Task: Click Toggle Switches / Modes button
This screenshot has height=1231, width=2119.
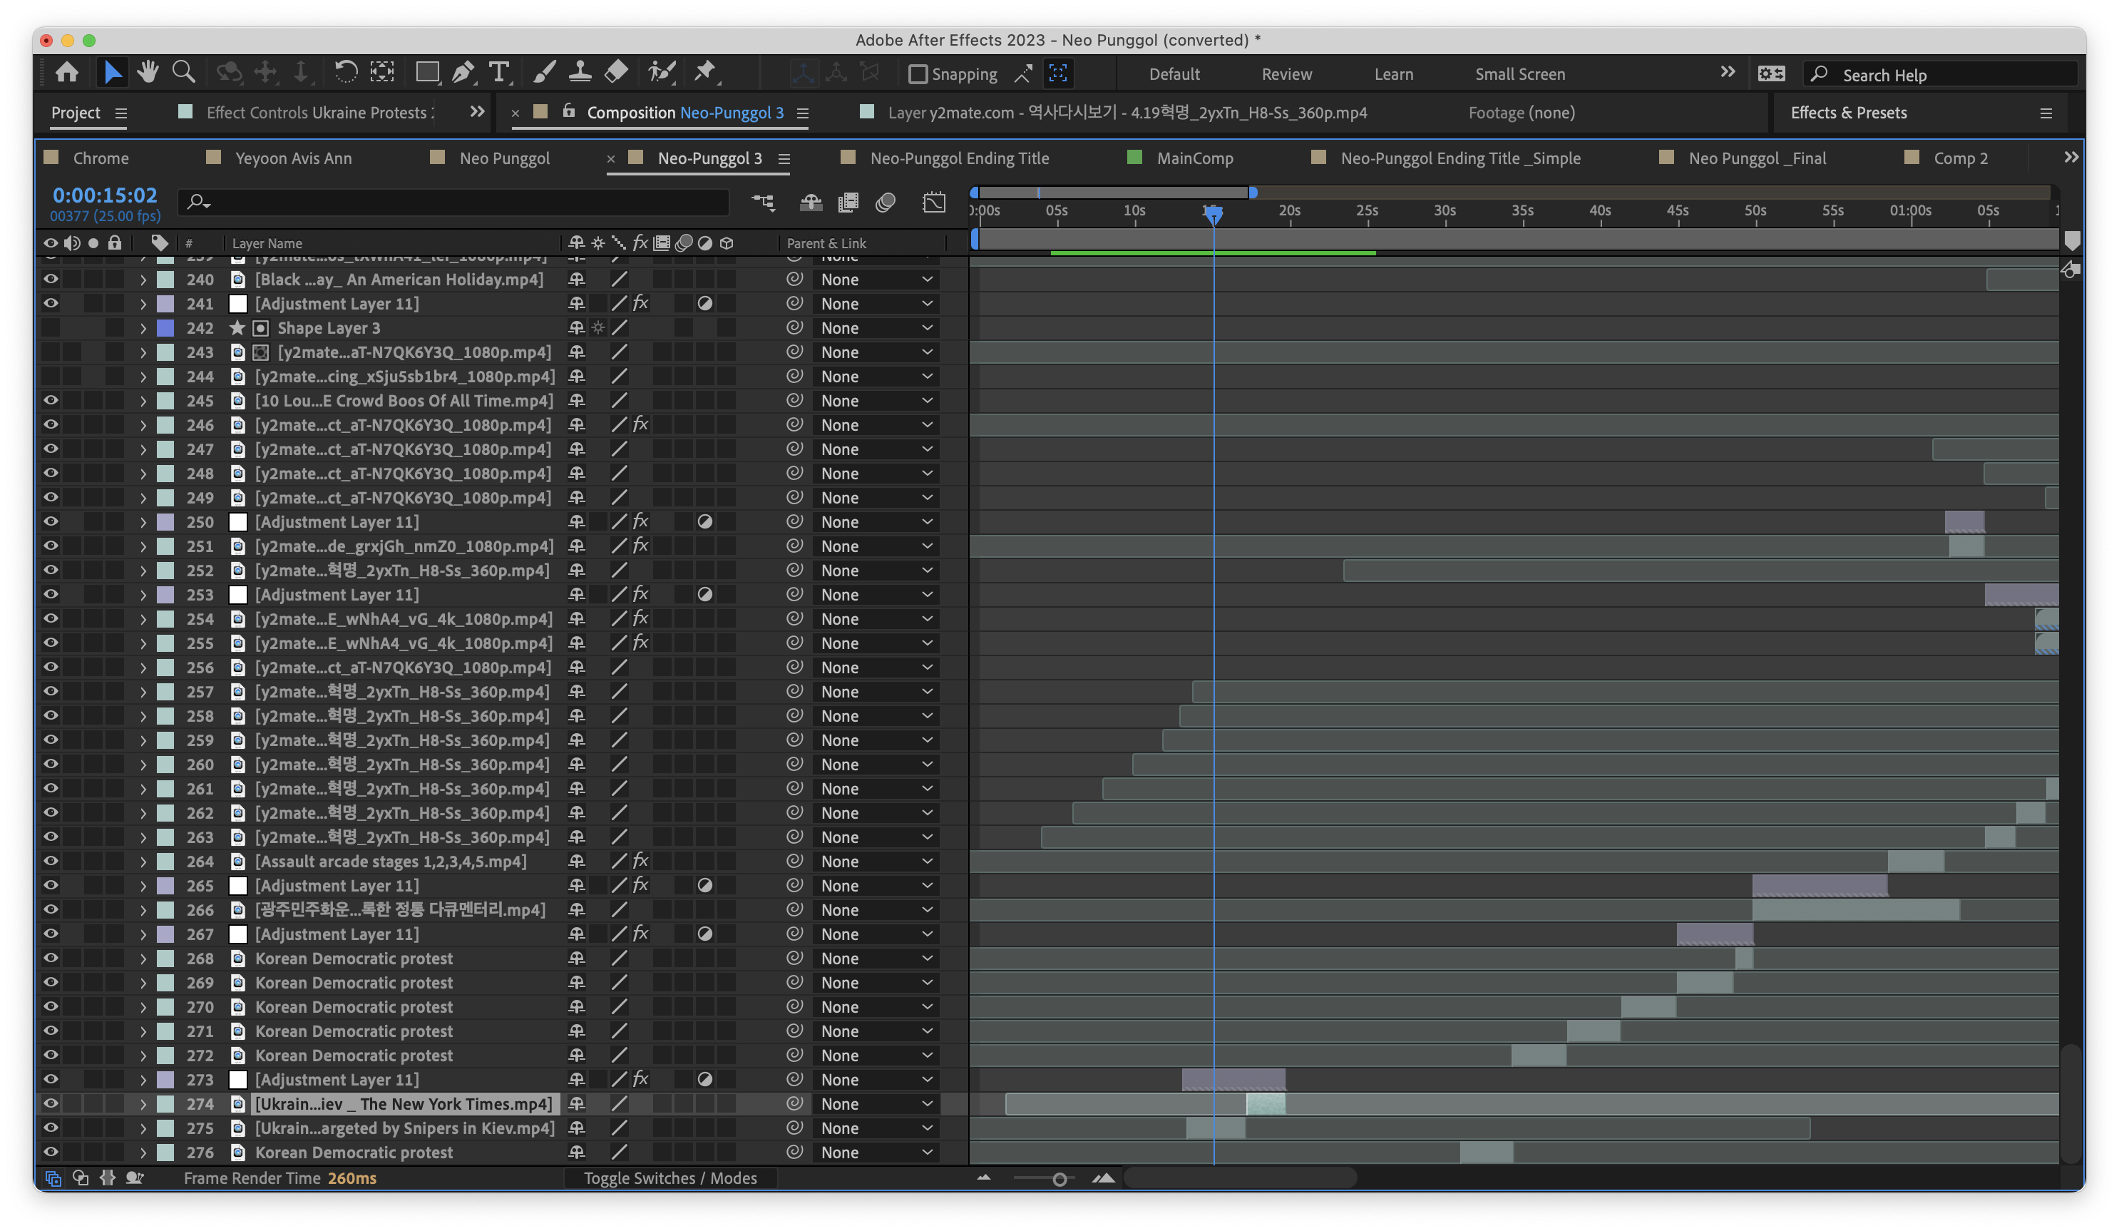Action: [670, 1178]
